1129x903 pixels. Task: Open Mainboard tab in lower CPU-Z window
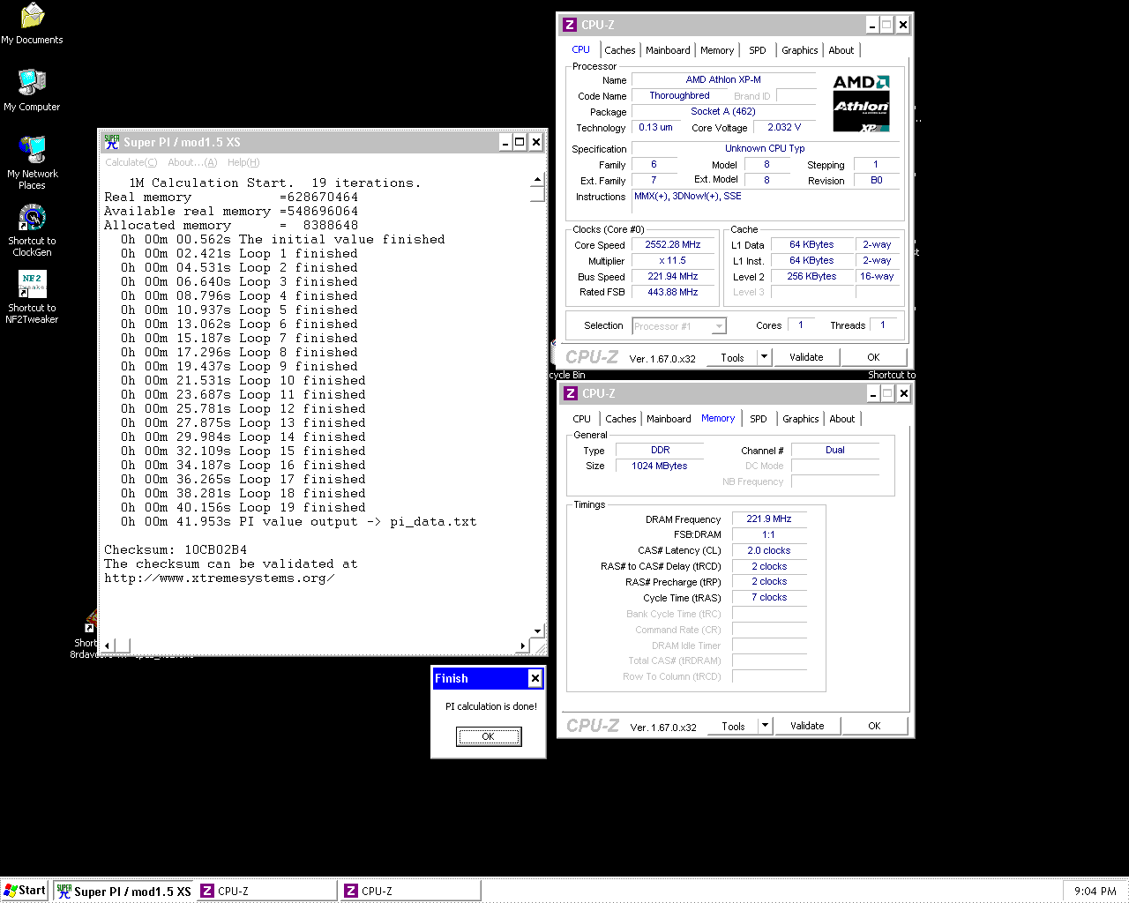tap(669, 419)
